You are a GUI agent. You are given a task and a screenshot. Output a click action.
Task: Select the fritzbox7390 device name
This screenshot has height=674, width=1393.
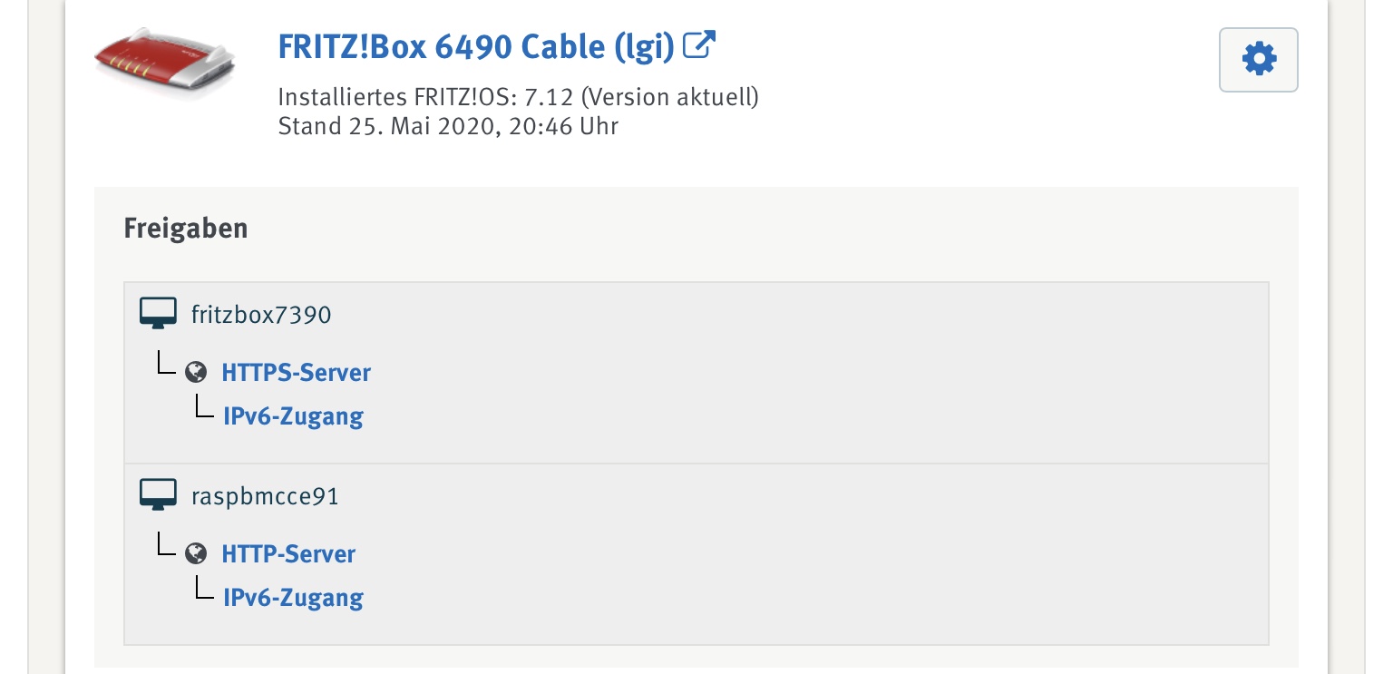pos(261,315)
